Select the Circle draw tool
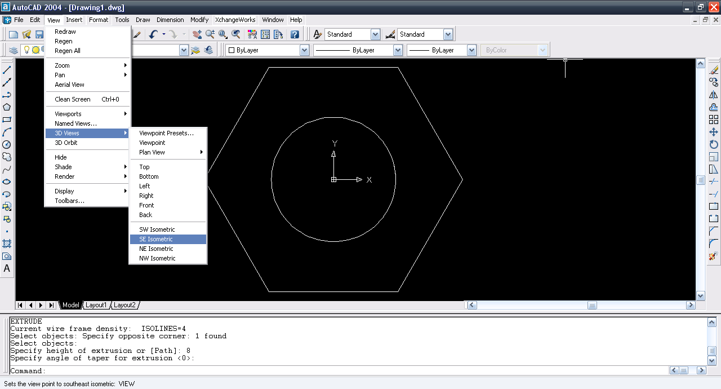 pos(7,144)
